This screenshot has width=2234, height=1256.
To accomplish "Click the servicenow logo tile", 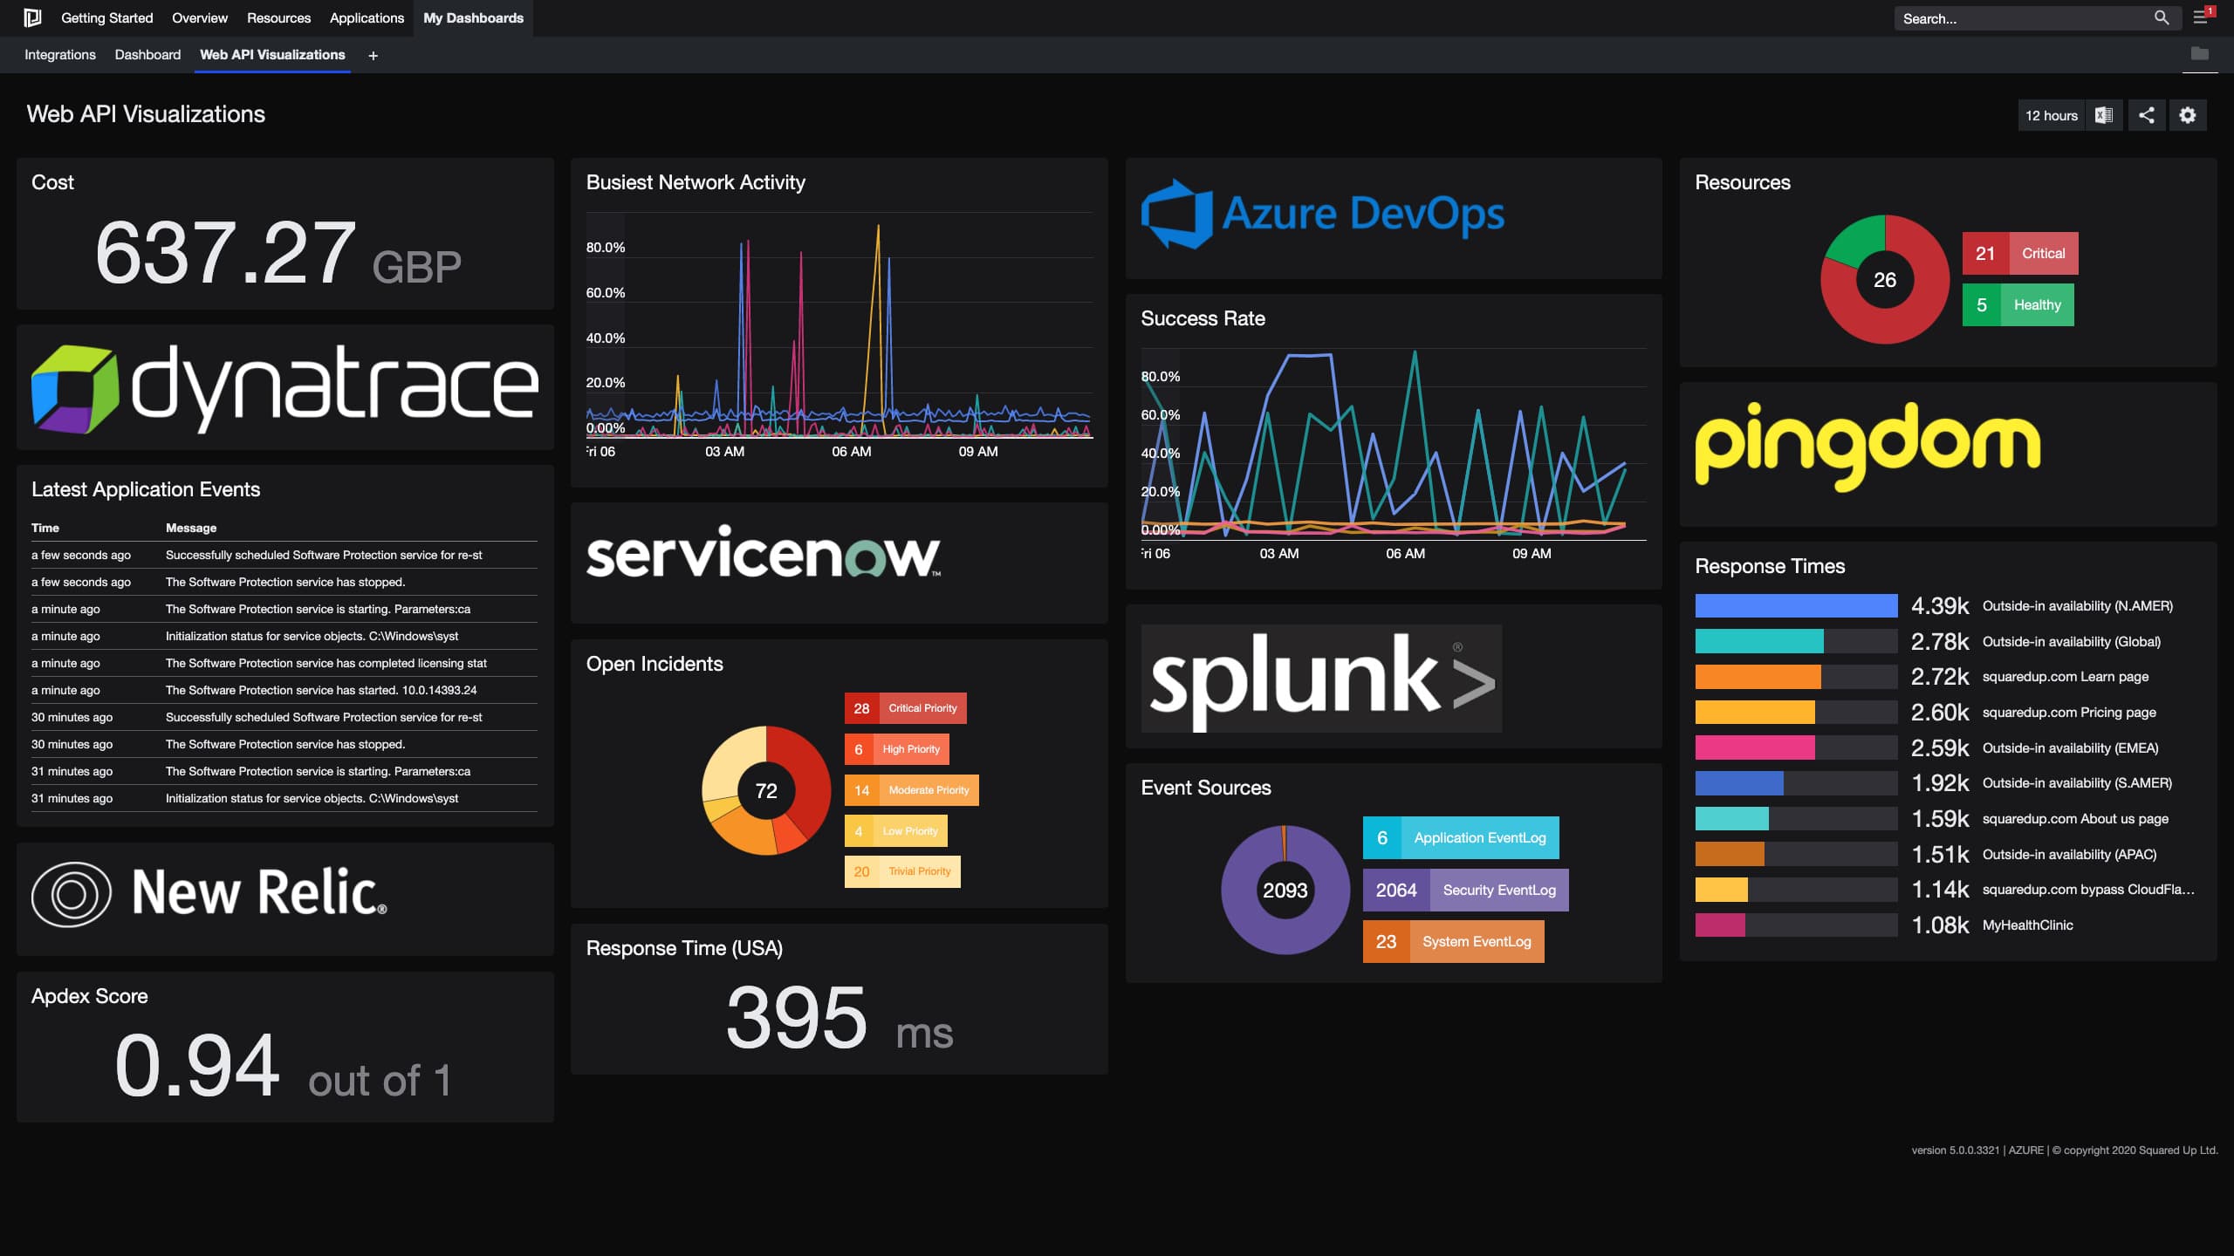I will click(x=764, y=552).
